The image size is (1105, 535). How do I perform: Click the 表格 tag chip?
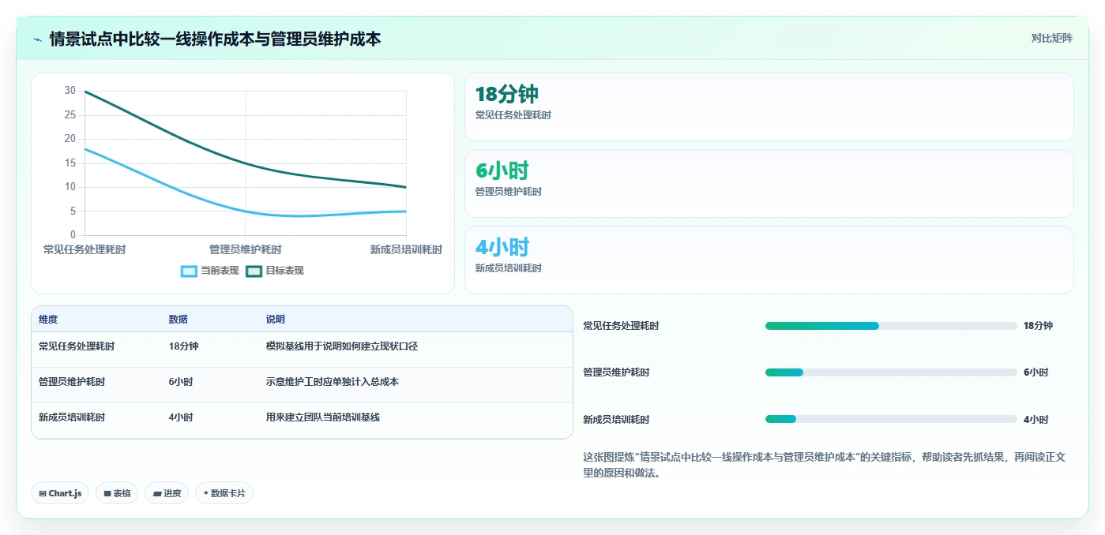117,493
